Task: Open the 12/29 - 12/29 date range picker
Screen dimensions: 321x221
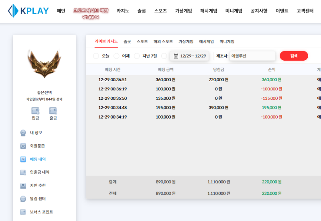Action: coord(189,56)
